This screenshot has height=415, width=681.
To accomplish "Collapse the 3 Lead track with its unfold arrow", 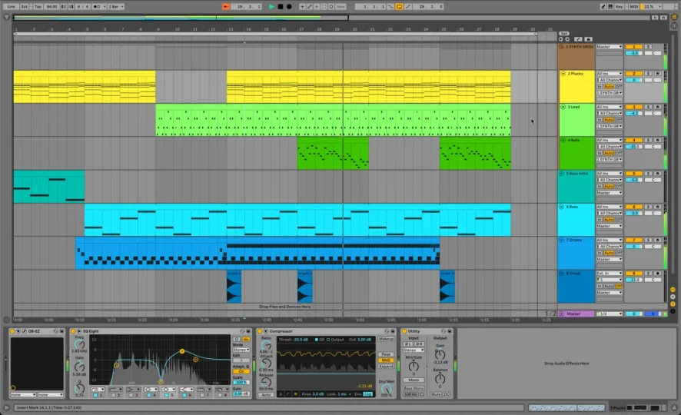I will [562, 107].
